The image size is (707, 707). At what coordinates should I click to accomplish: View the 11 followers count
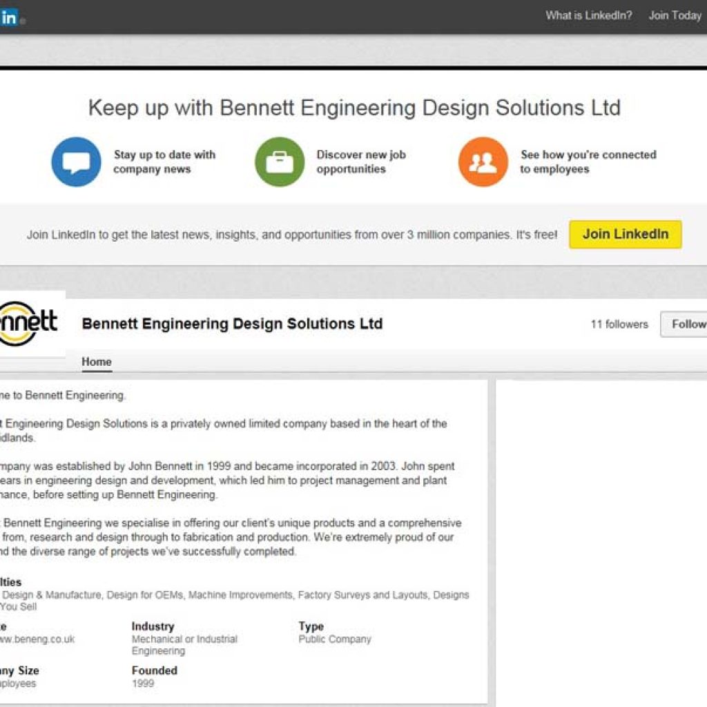point(618,324)
